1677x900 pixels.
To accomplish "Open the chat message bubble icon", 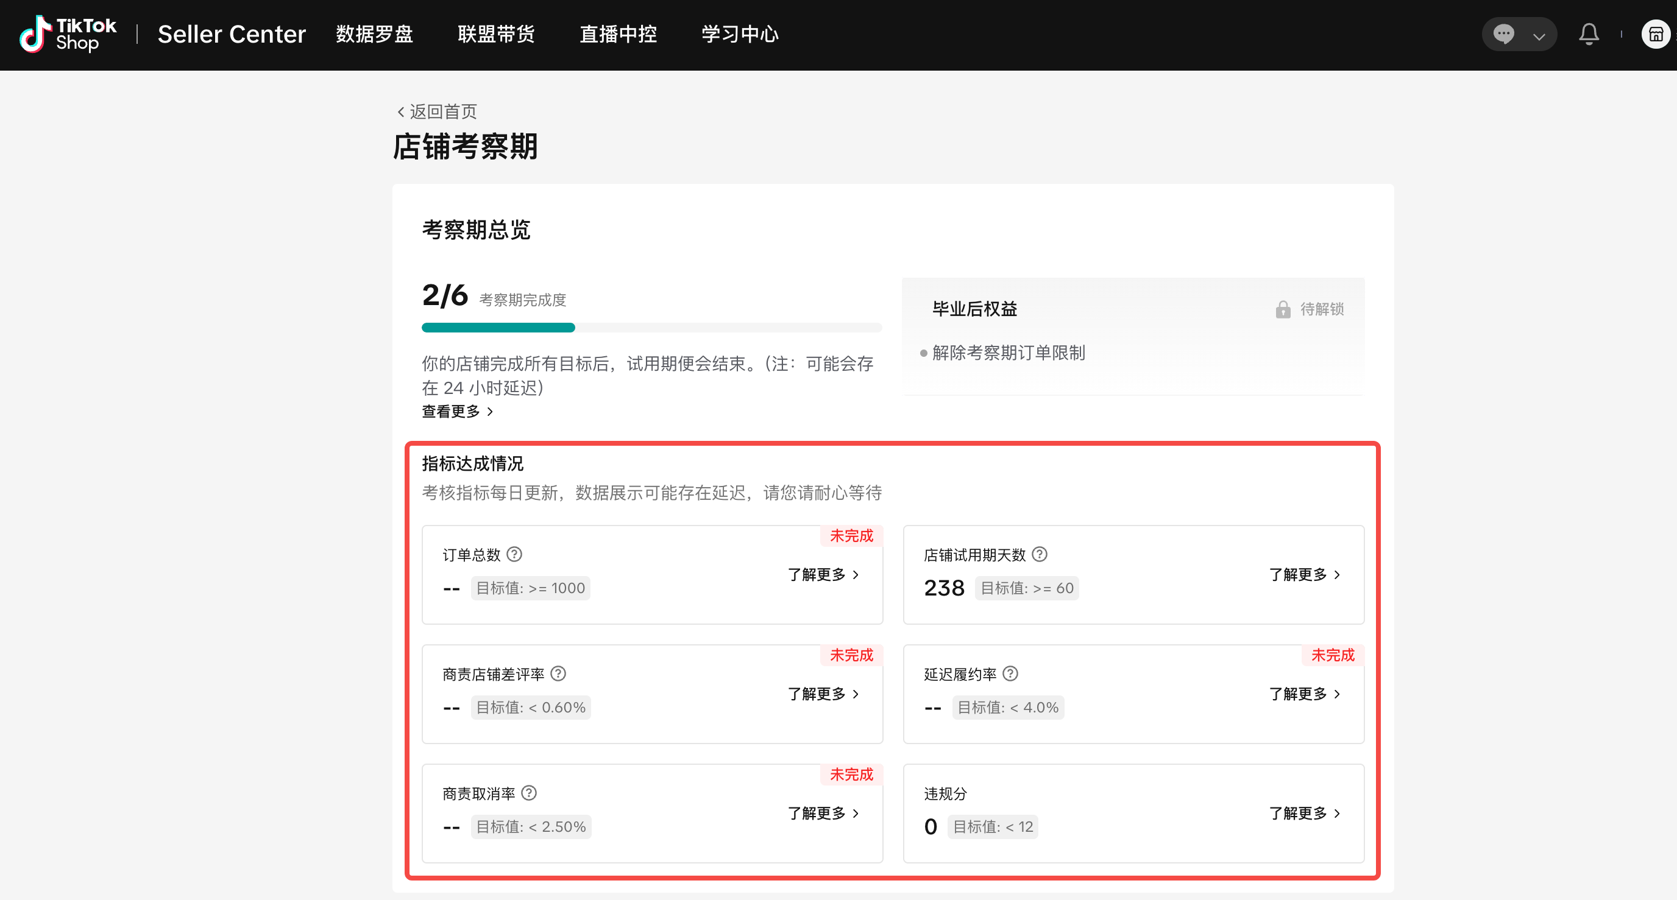I will [1503, 34].
